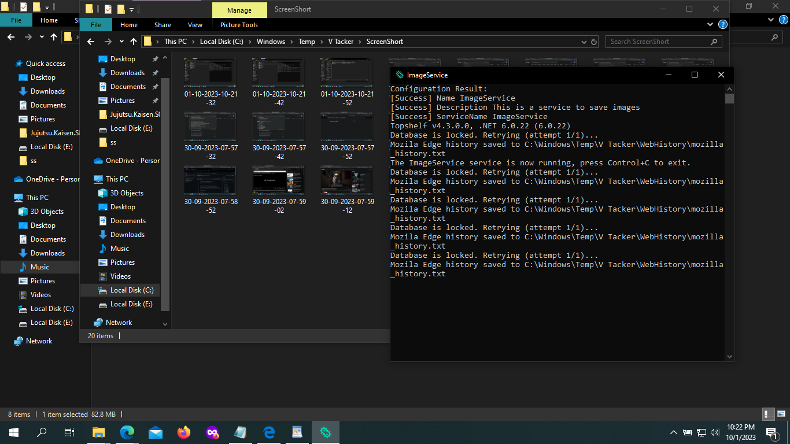Open the 'ss' folder in the ScreenShort window tree
The image size is (790, 444).
click(113, 142)
